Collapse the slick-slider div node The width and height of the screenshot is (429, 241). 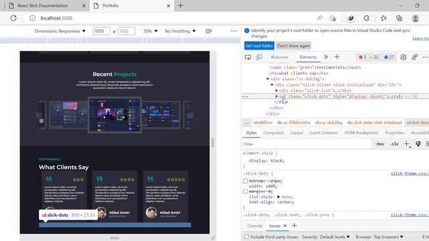[272, 85]
